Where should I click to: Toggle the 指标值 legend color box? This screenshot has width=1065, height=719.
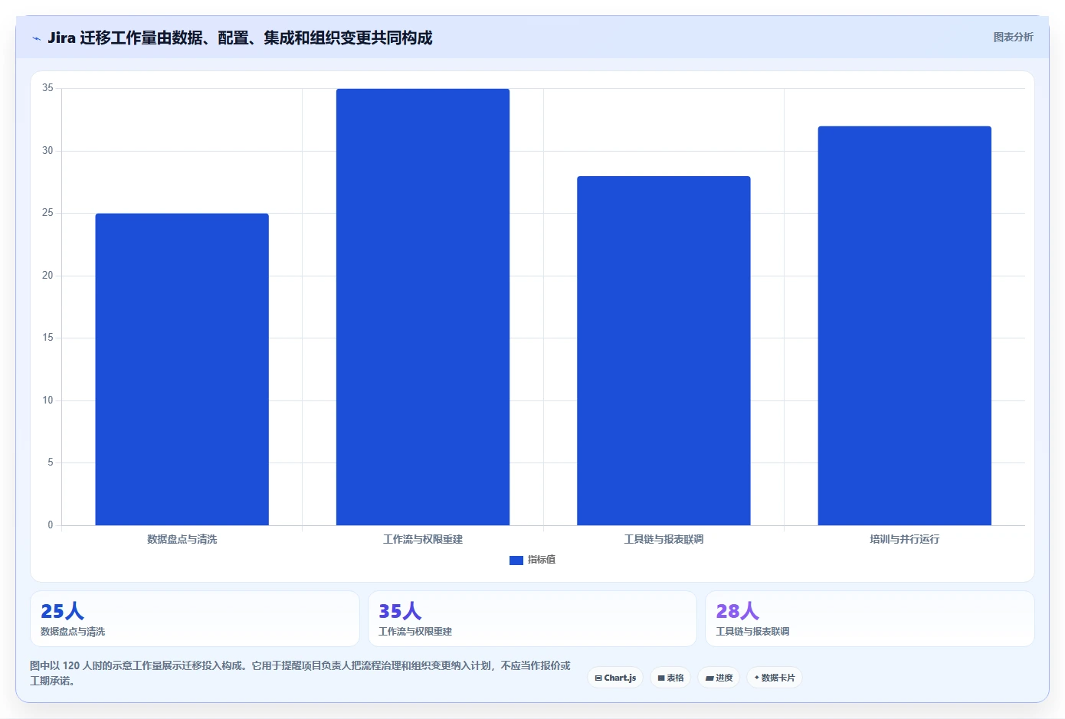click(516, 560)
